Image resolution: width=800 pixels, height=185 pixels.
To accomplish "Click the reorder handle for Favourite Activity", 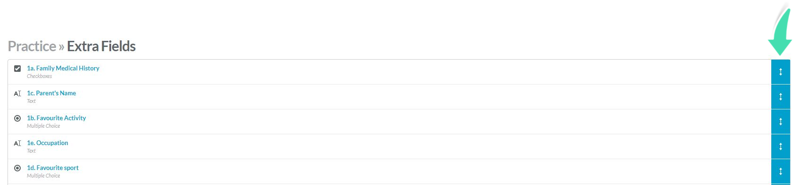I will (780, 122).
